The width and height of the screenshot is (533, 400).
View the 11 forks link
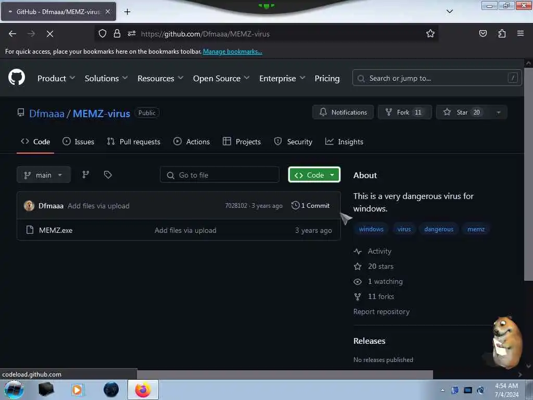(374, 296)
